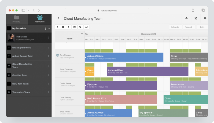
Task: Open the Airbus Design Team sidebar item
Action: (x=29, y=56)
